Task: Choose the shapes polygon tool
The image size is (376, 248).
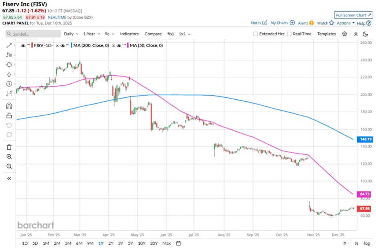Action: coord(9,65)
